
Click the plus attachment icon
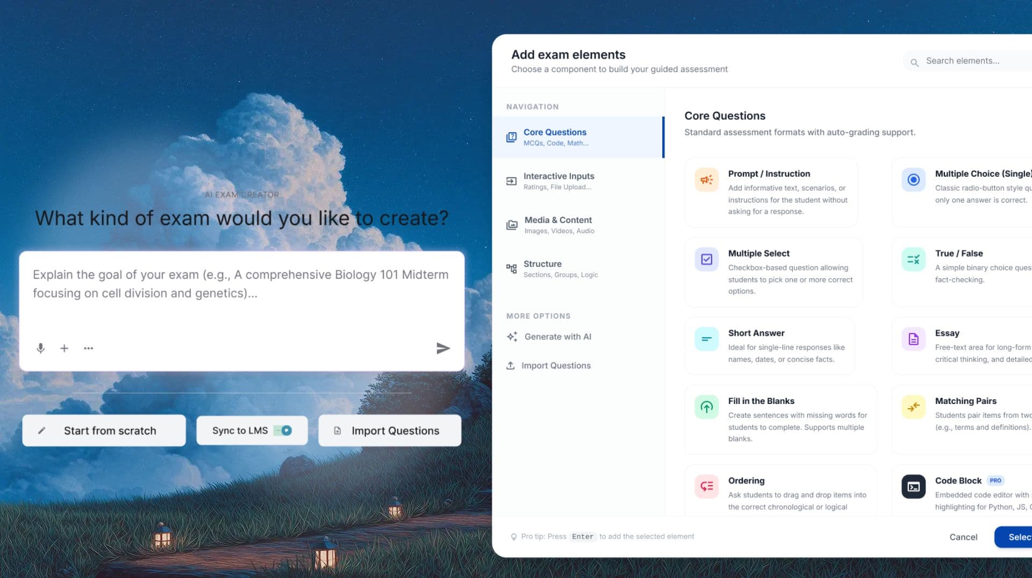tap(64, 348)
